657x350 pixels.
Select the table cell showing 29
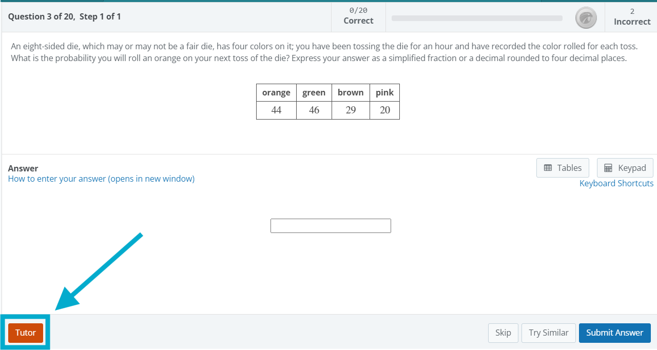pyautogui.click(x=351, y=110)
